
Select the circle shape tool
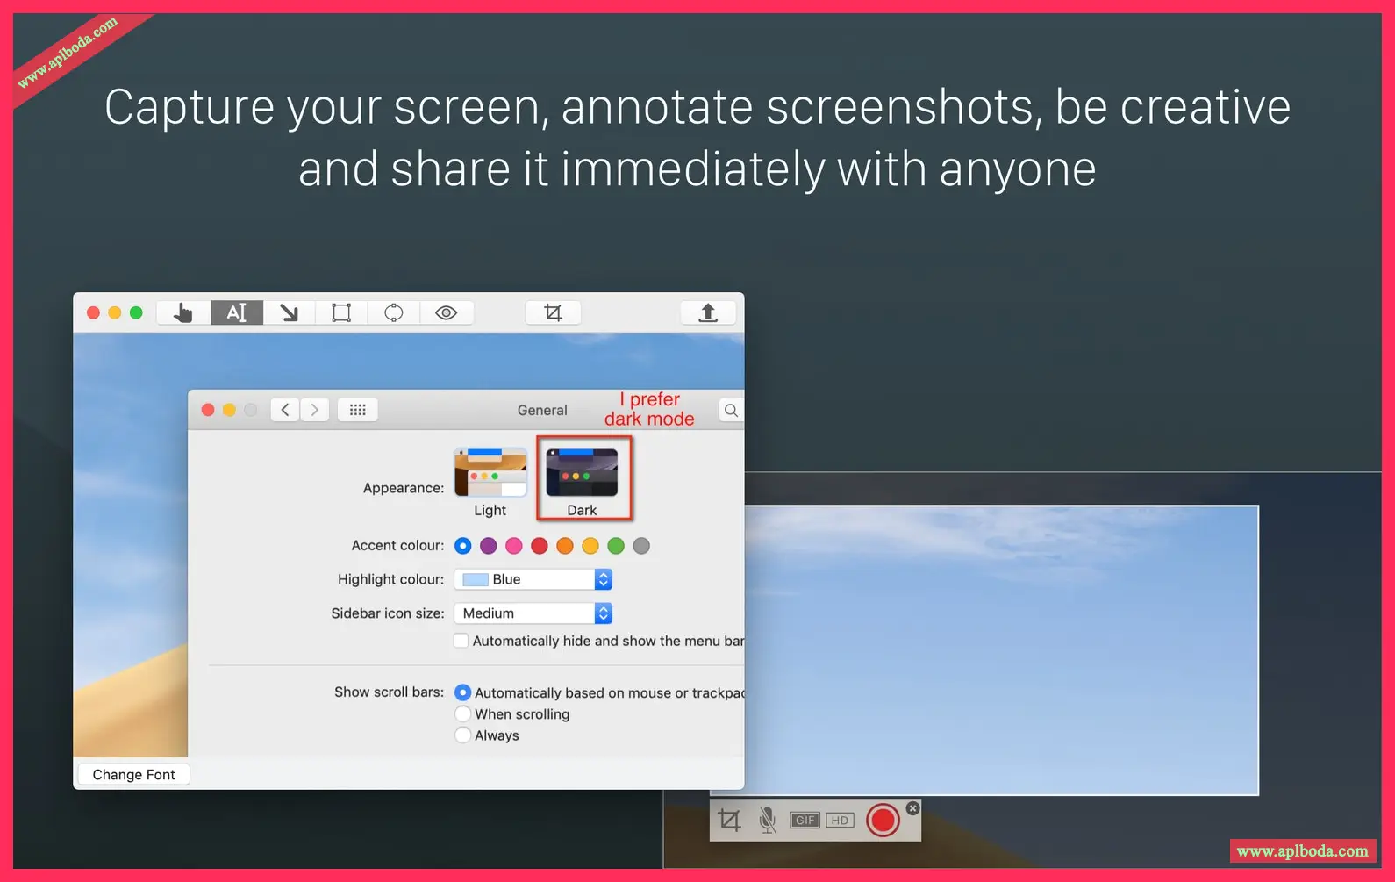(x=394, y=312)
